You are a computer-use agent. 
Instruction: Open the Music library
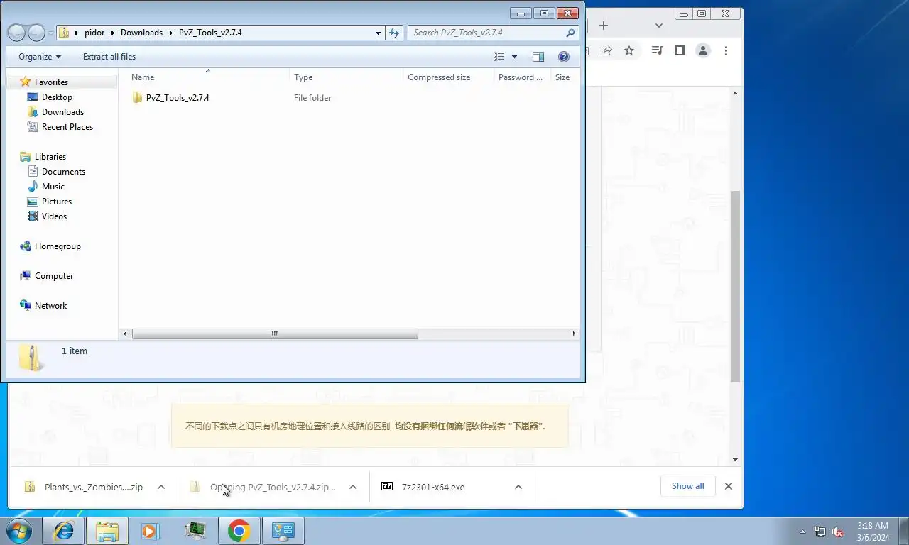(53, 187)
